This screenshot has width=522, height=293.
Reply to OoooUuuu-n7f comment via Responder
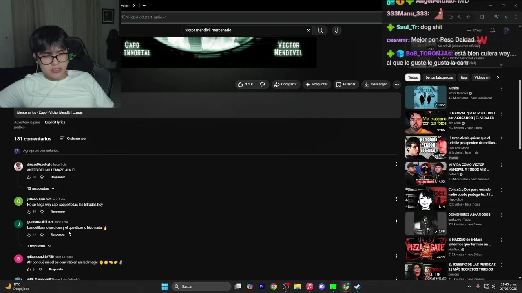click(58, 212)
